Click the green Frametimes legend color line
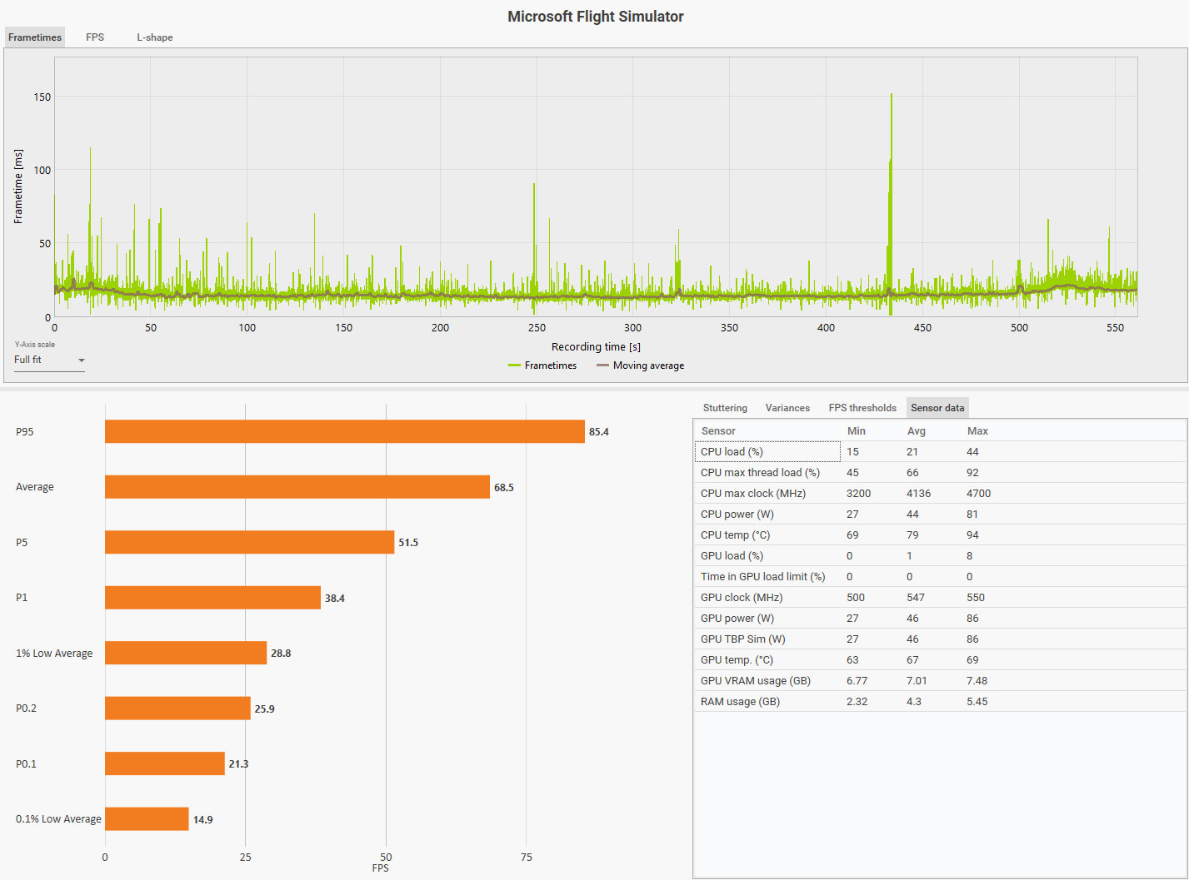 point(514,365)
